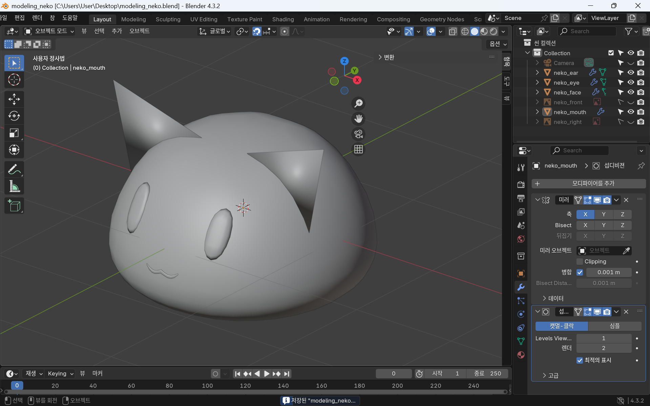Expand neko_ear in outliner
This screenshot has height=406, width=650.
tap(537, 72)
